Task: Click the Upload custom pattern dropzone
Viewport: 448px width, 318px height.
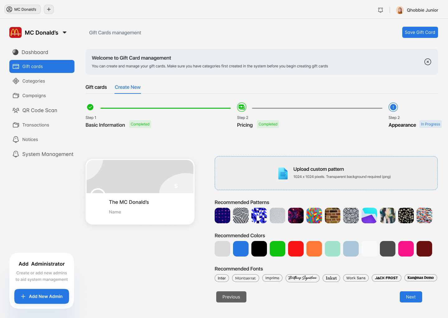Action: (x=326, y=173)
